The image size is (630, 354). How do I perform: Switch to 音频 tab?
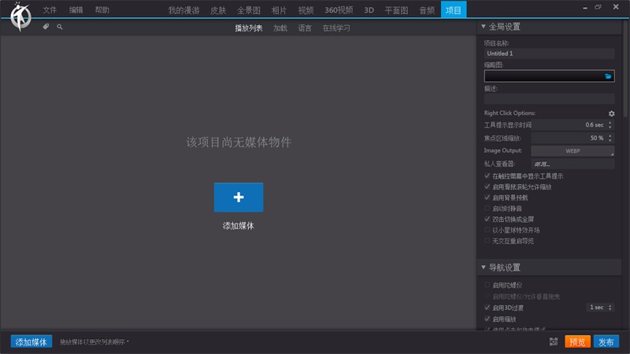click(x=427, y=10)
